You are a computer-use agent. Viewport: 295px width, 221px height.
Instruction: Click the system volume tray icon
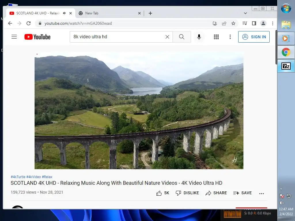pyautogui.click(x=282, y=203)
